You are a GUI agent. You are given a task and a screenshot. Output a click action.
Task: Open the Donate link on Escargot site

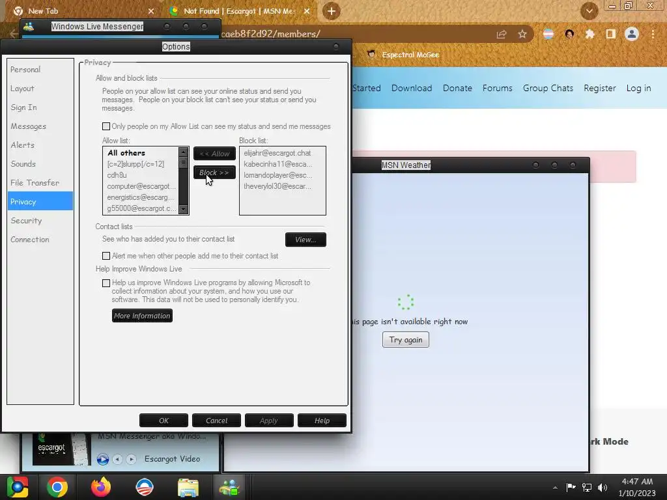click(457, 88)
